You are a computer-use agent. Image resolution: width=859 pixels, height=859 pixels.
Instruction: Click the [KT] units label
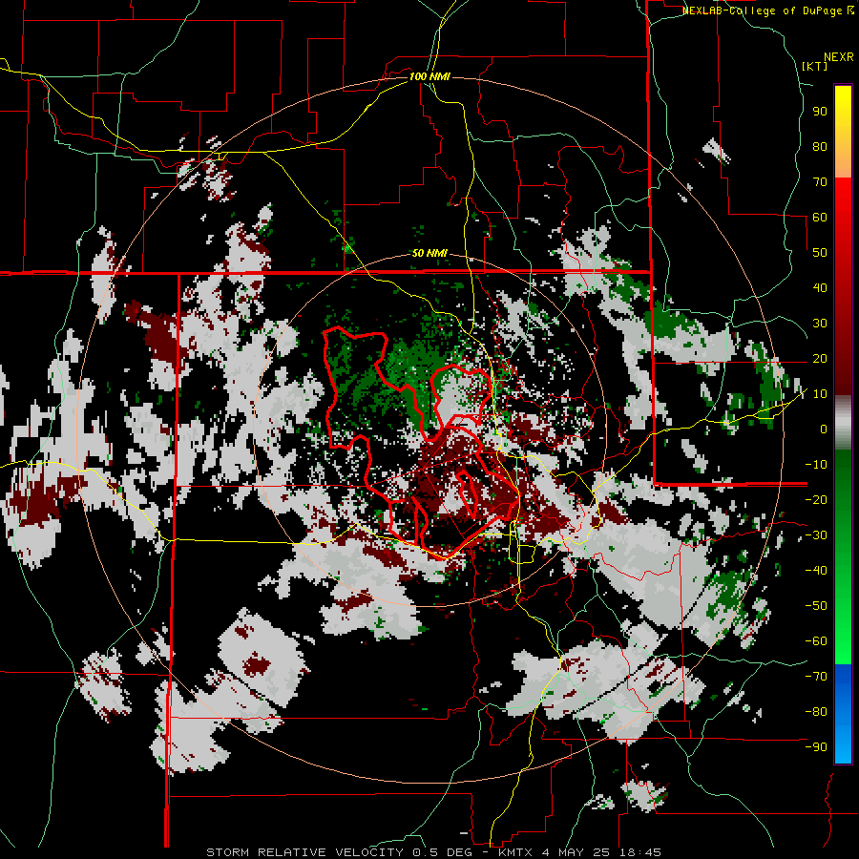coord(815,66)
